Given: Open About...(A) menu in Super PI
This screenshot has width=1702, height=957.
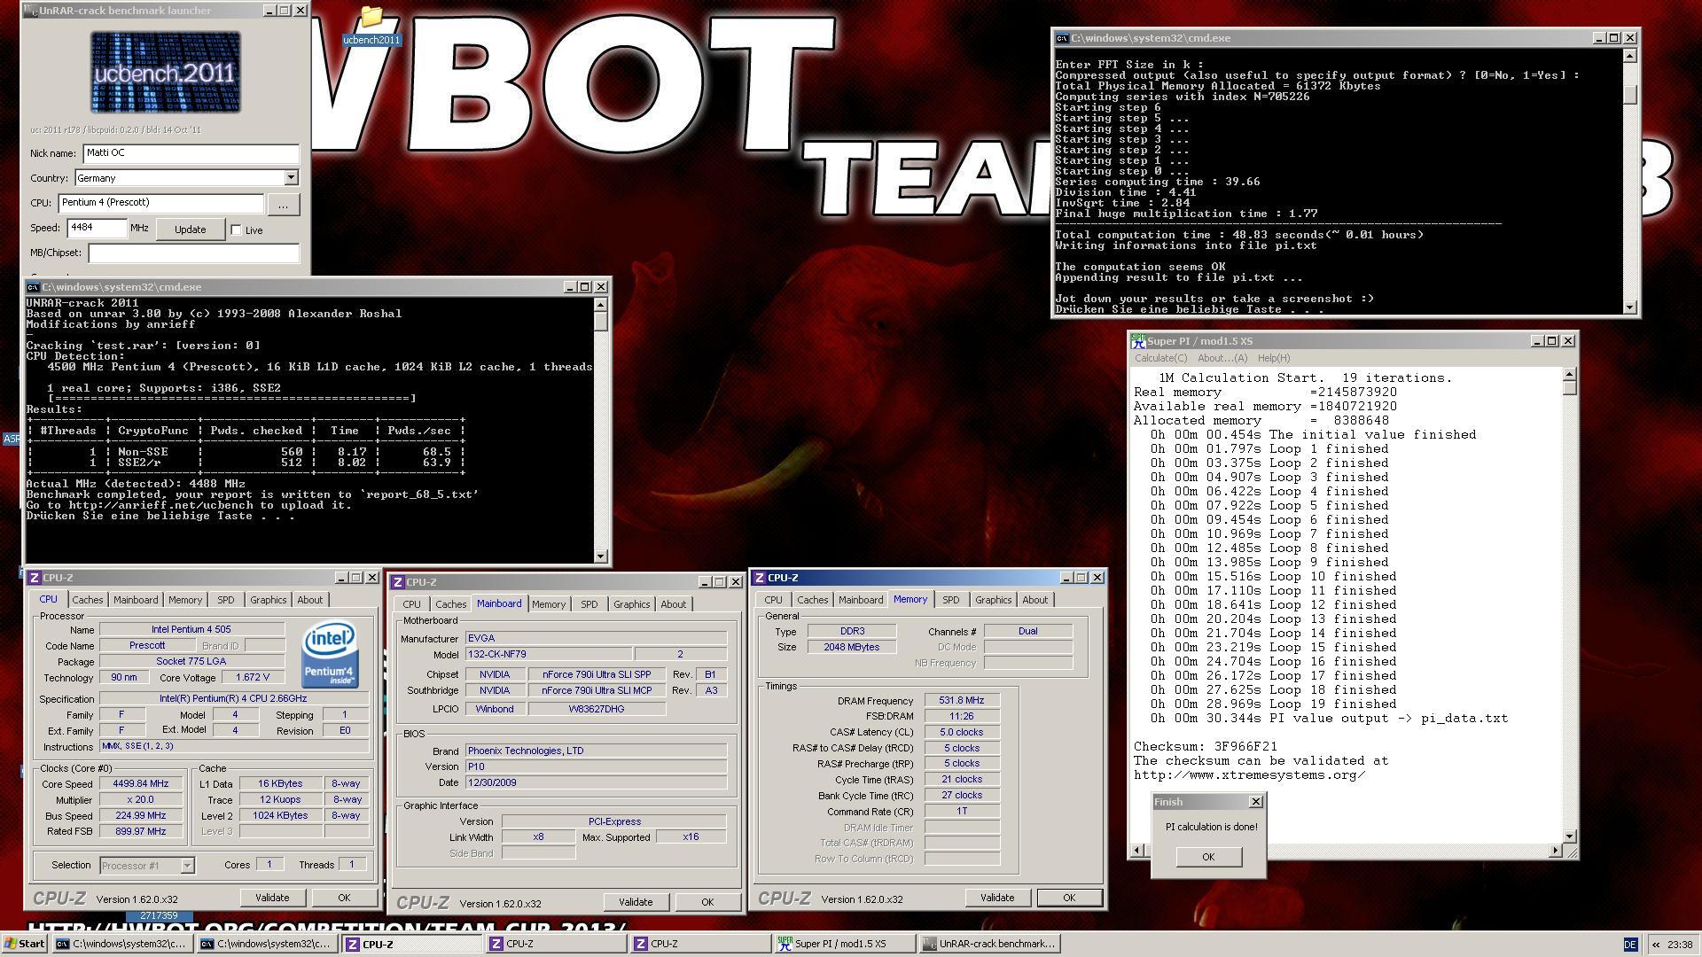Looking at the screenshot, I should (1222, 358).
